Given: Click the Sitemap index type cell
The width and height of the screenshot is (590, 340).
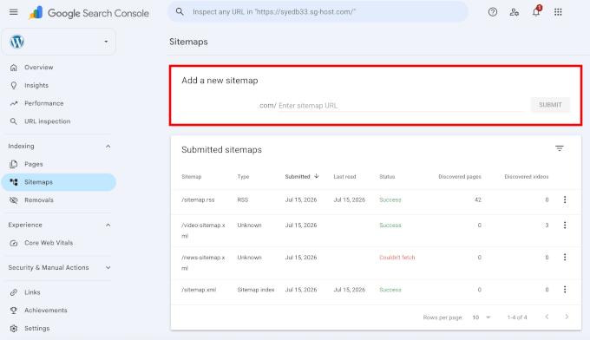Looking at the screenshot, I should click(x=256, y=290).
